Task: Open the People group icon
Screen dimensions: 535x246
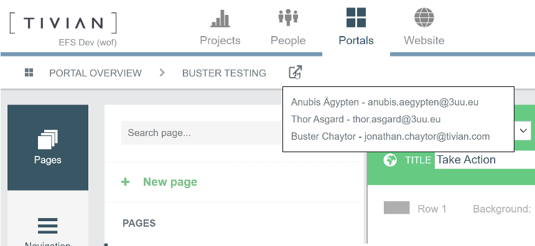Action: tap(288, 17)
